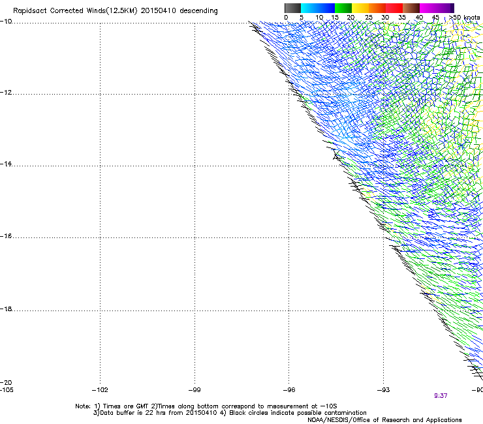This screenshot has width=483, height=424.
Task: Click the red 30-35 knots legend swatch
Action: coord(394,8)
